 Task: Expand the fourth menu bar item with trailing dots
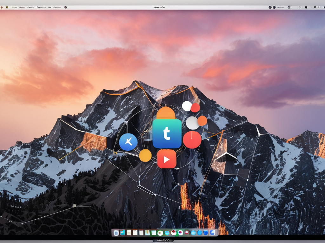click(x=41, y=7)
